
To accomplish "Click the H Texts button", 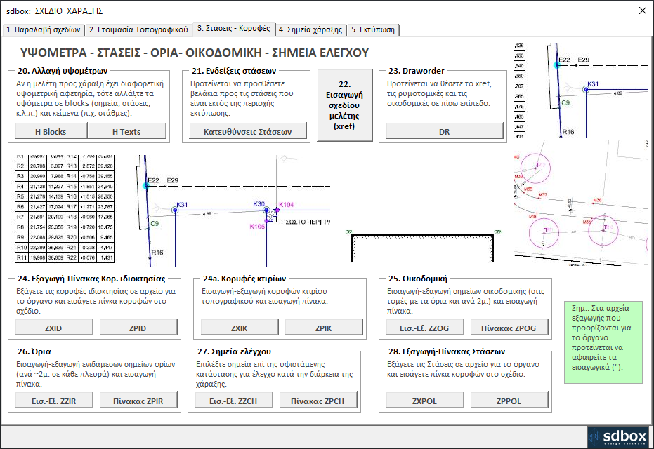I will (x=126, y=132).
